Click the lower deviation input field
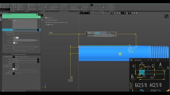The height and width of the screenshot is (95, 170). tap(24, 48)
